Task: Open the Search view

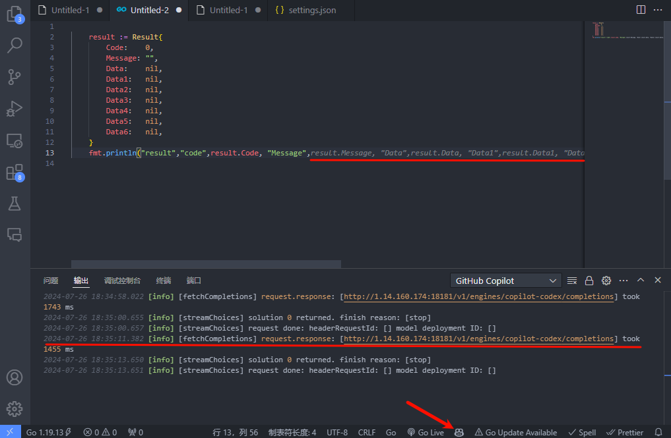Action: pos(15,45)
